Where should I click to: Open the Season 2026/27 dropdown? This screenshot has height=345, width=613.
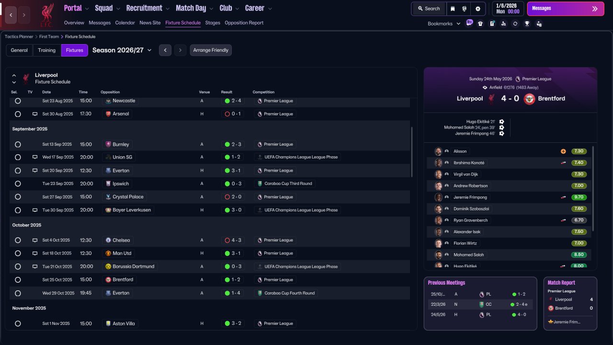[x=122, y=50]
